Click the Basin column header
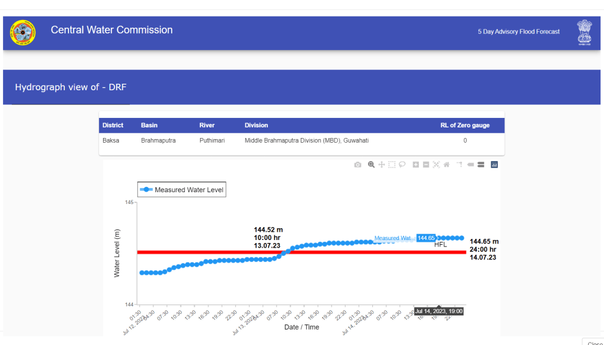Viewport: 604px width, 345px height. coord(149,126)
